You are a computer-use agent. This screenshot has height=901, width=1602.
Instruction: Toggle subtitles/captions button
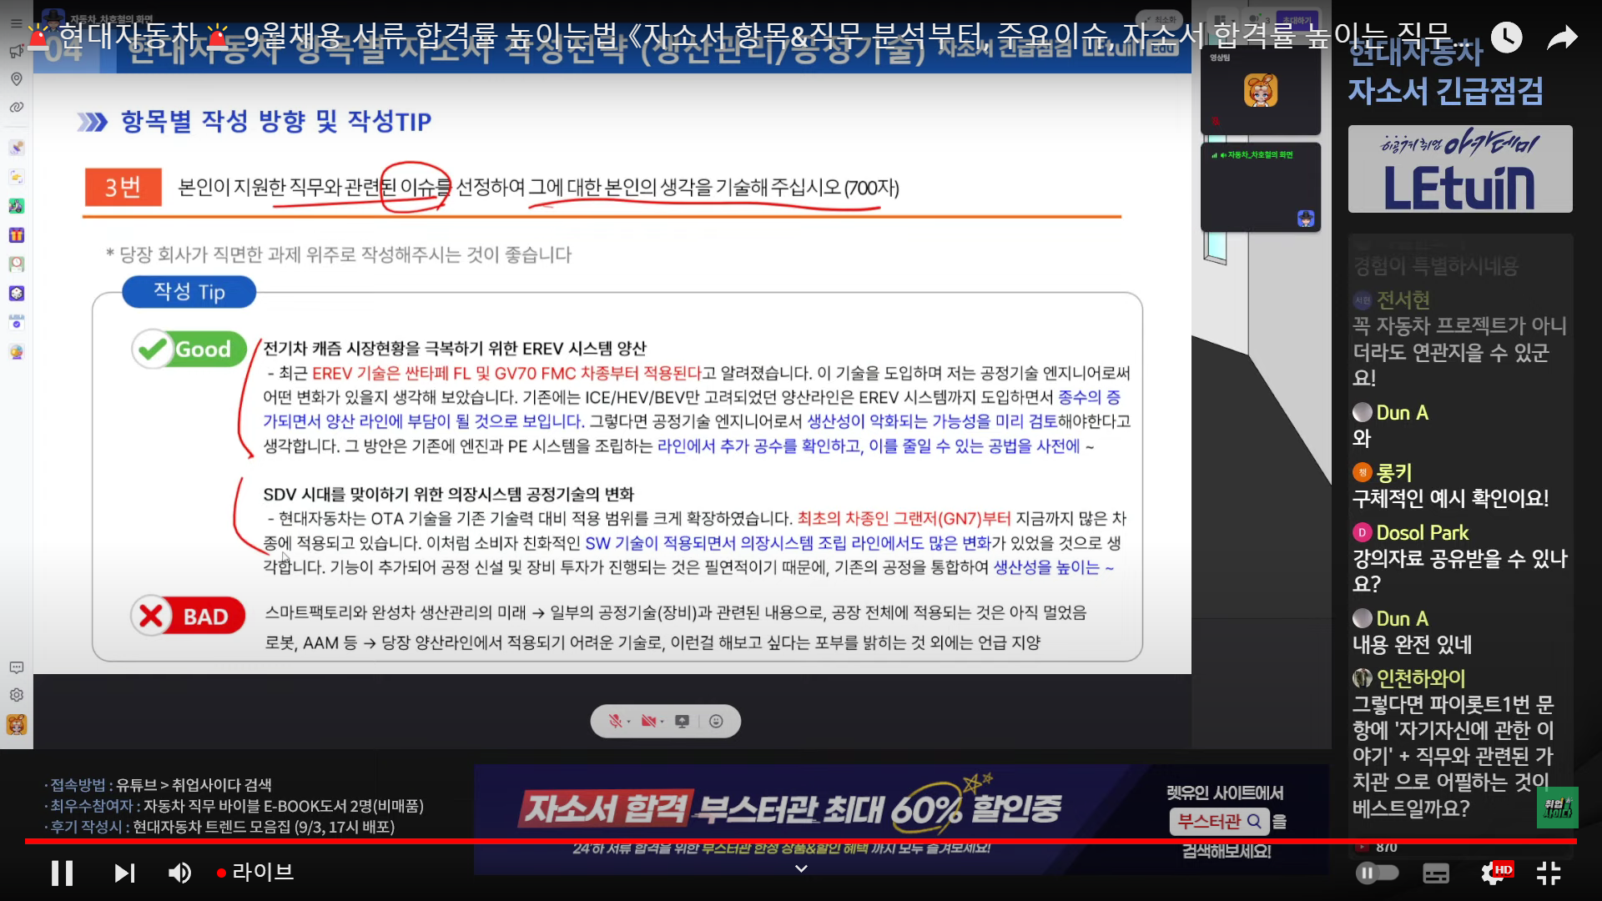(x=1435, y=873)
